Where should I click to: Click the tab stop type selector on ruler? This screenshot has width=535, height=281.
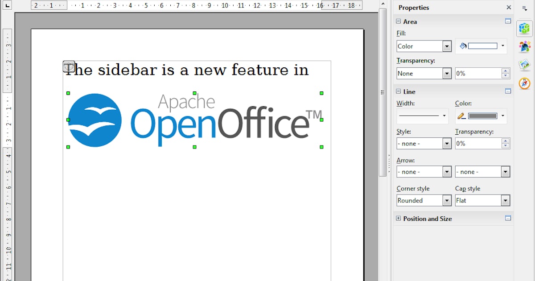(x=8, y=5)
